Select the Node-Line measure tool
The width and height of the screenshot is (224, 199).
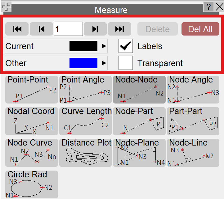[193, 153]
